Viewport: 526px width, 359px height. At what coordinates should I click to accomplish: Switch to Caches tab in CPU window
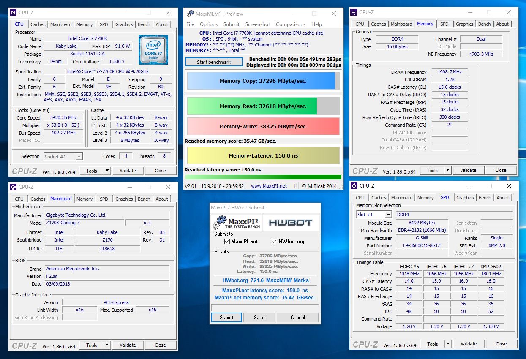point(38,24)
